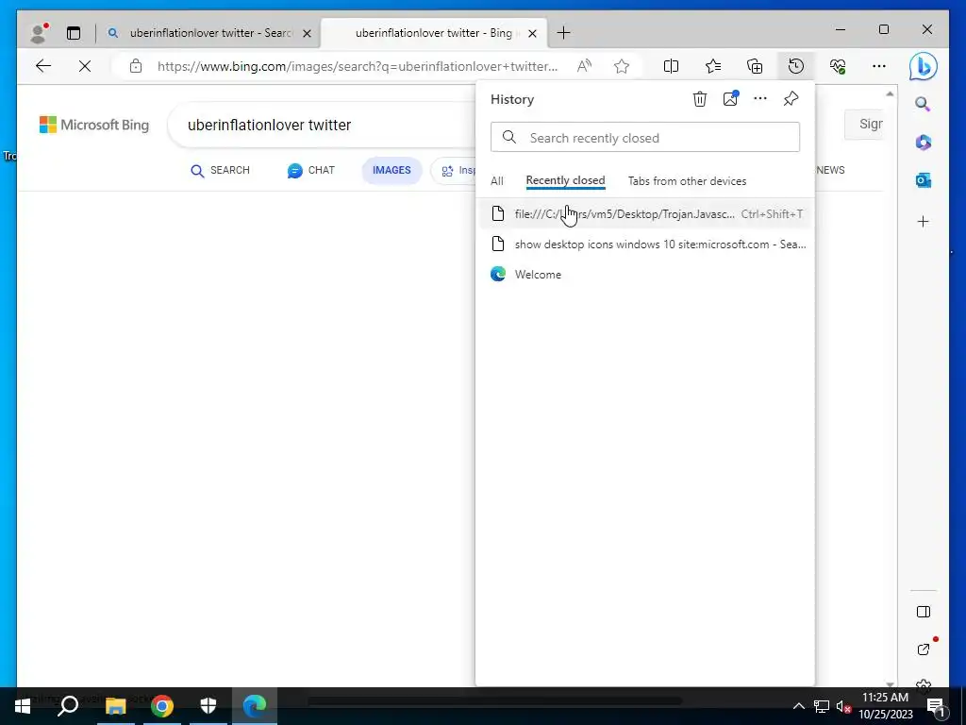Show hidden system tray icons

798,706
